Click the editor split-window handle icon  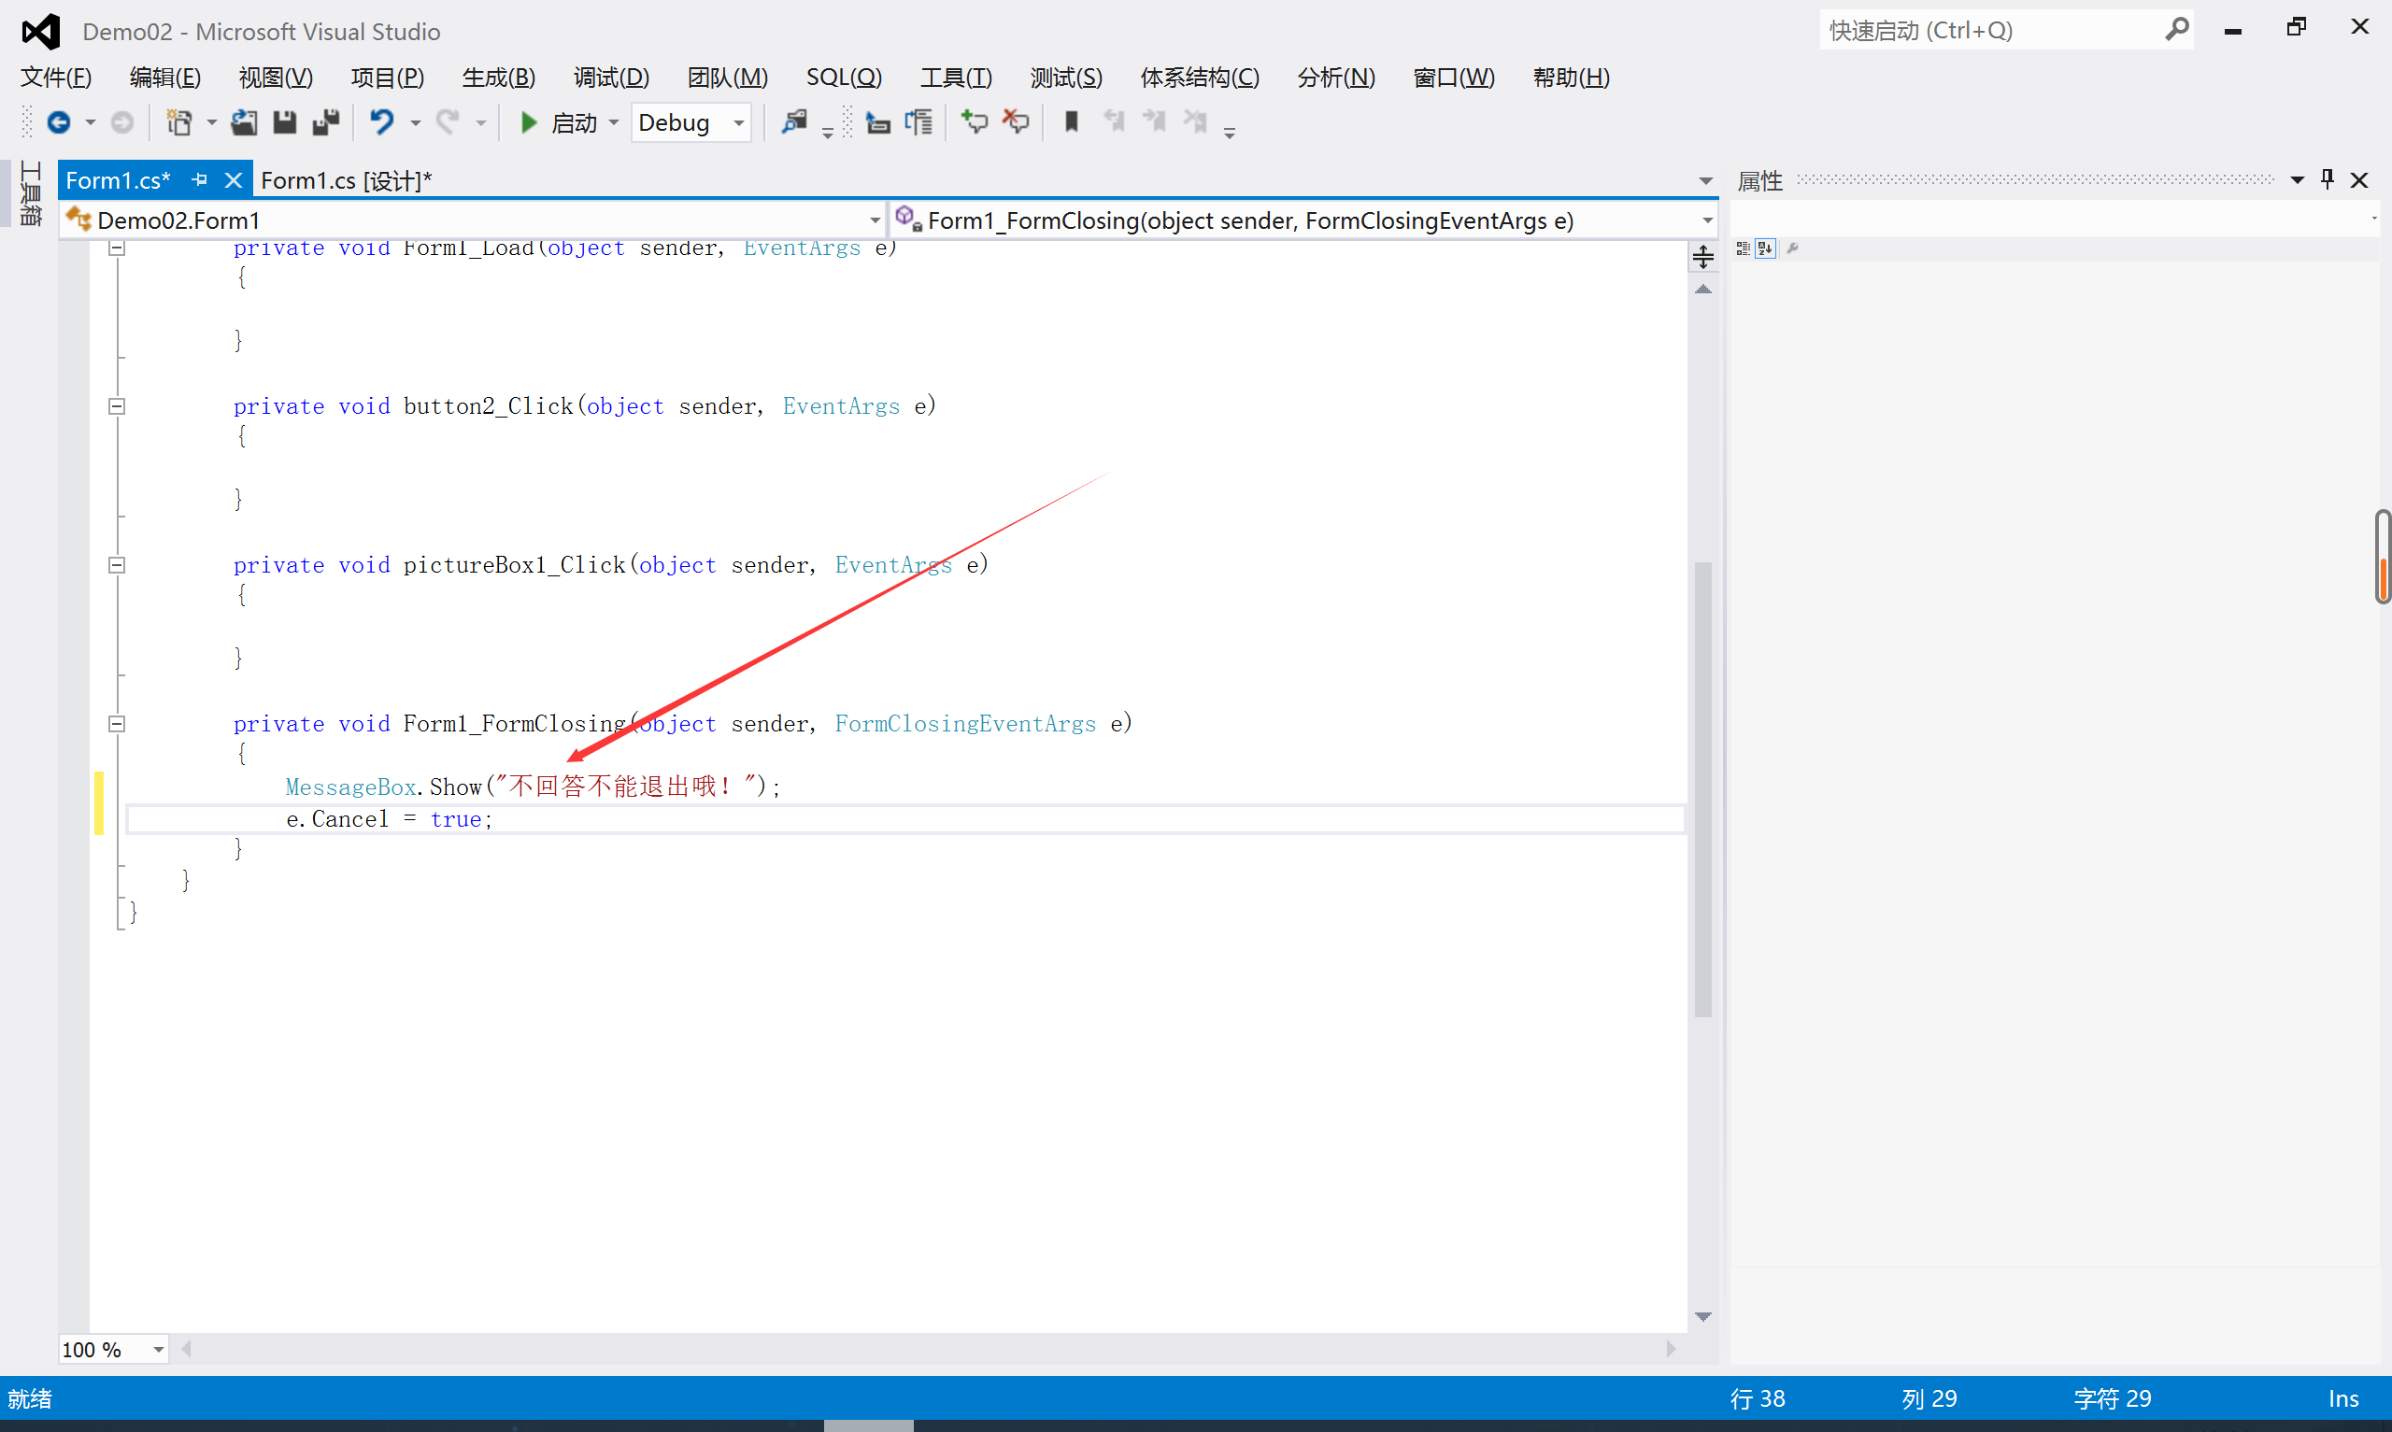(1703, 257)
